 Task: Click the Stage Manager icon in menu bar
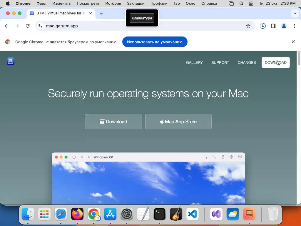click(x=231, y=4)
